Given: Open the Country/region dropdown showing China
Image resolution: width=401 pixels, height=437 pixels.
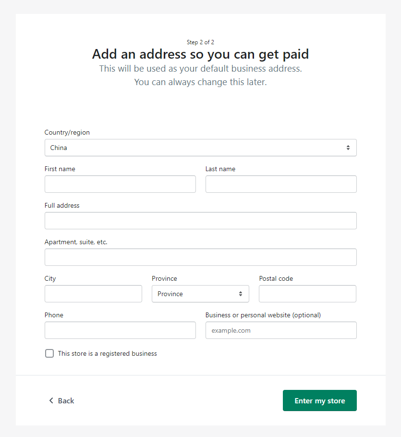Looking at the screenshot, I should (200, 148).
